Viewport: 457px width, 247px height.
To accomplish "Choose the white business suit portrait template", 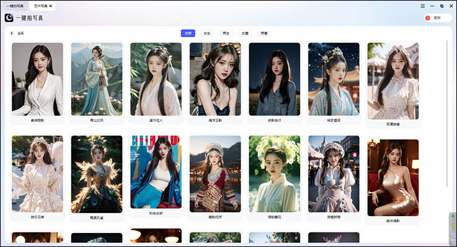I will click(x=37, y=79).
